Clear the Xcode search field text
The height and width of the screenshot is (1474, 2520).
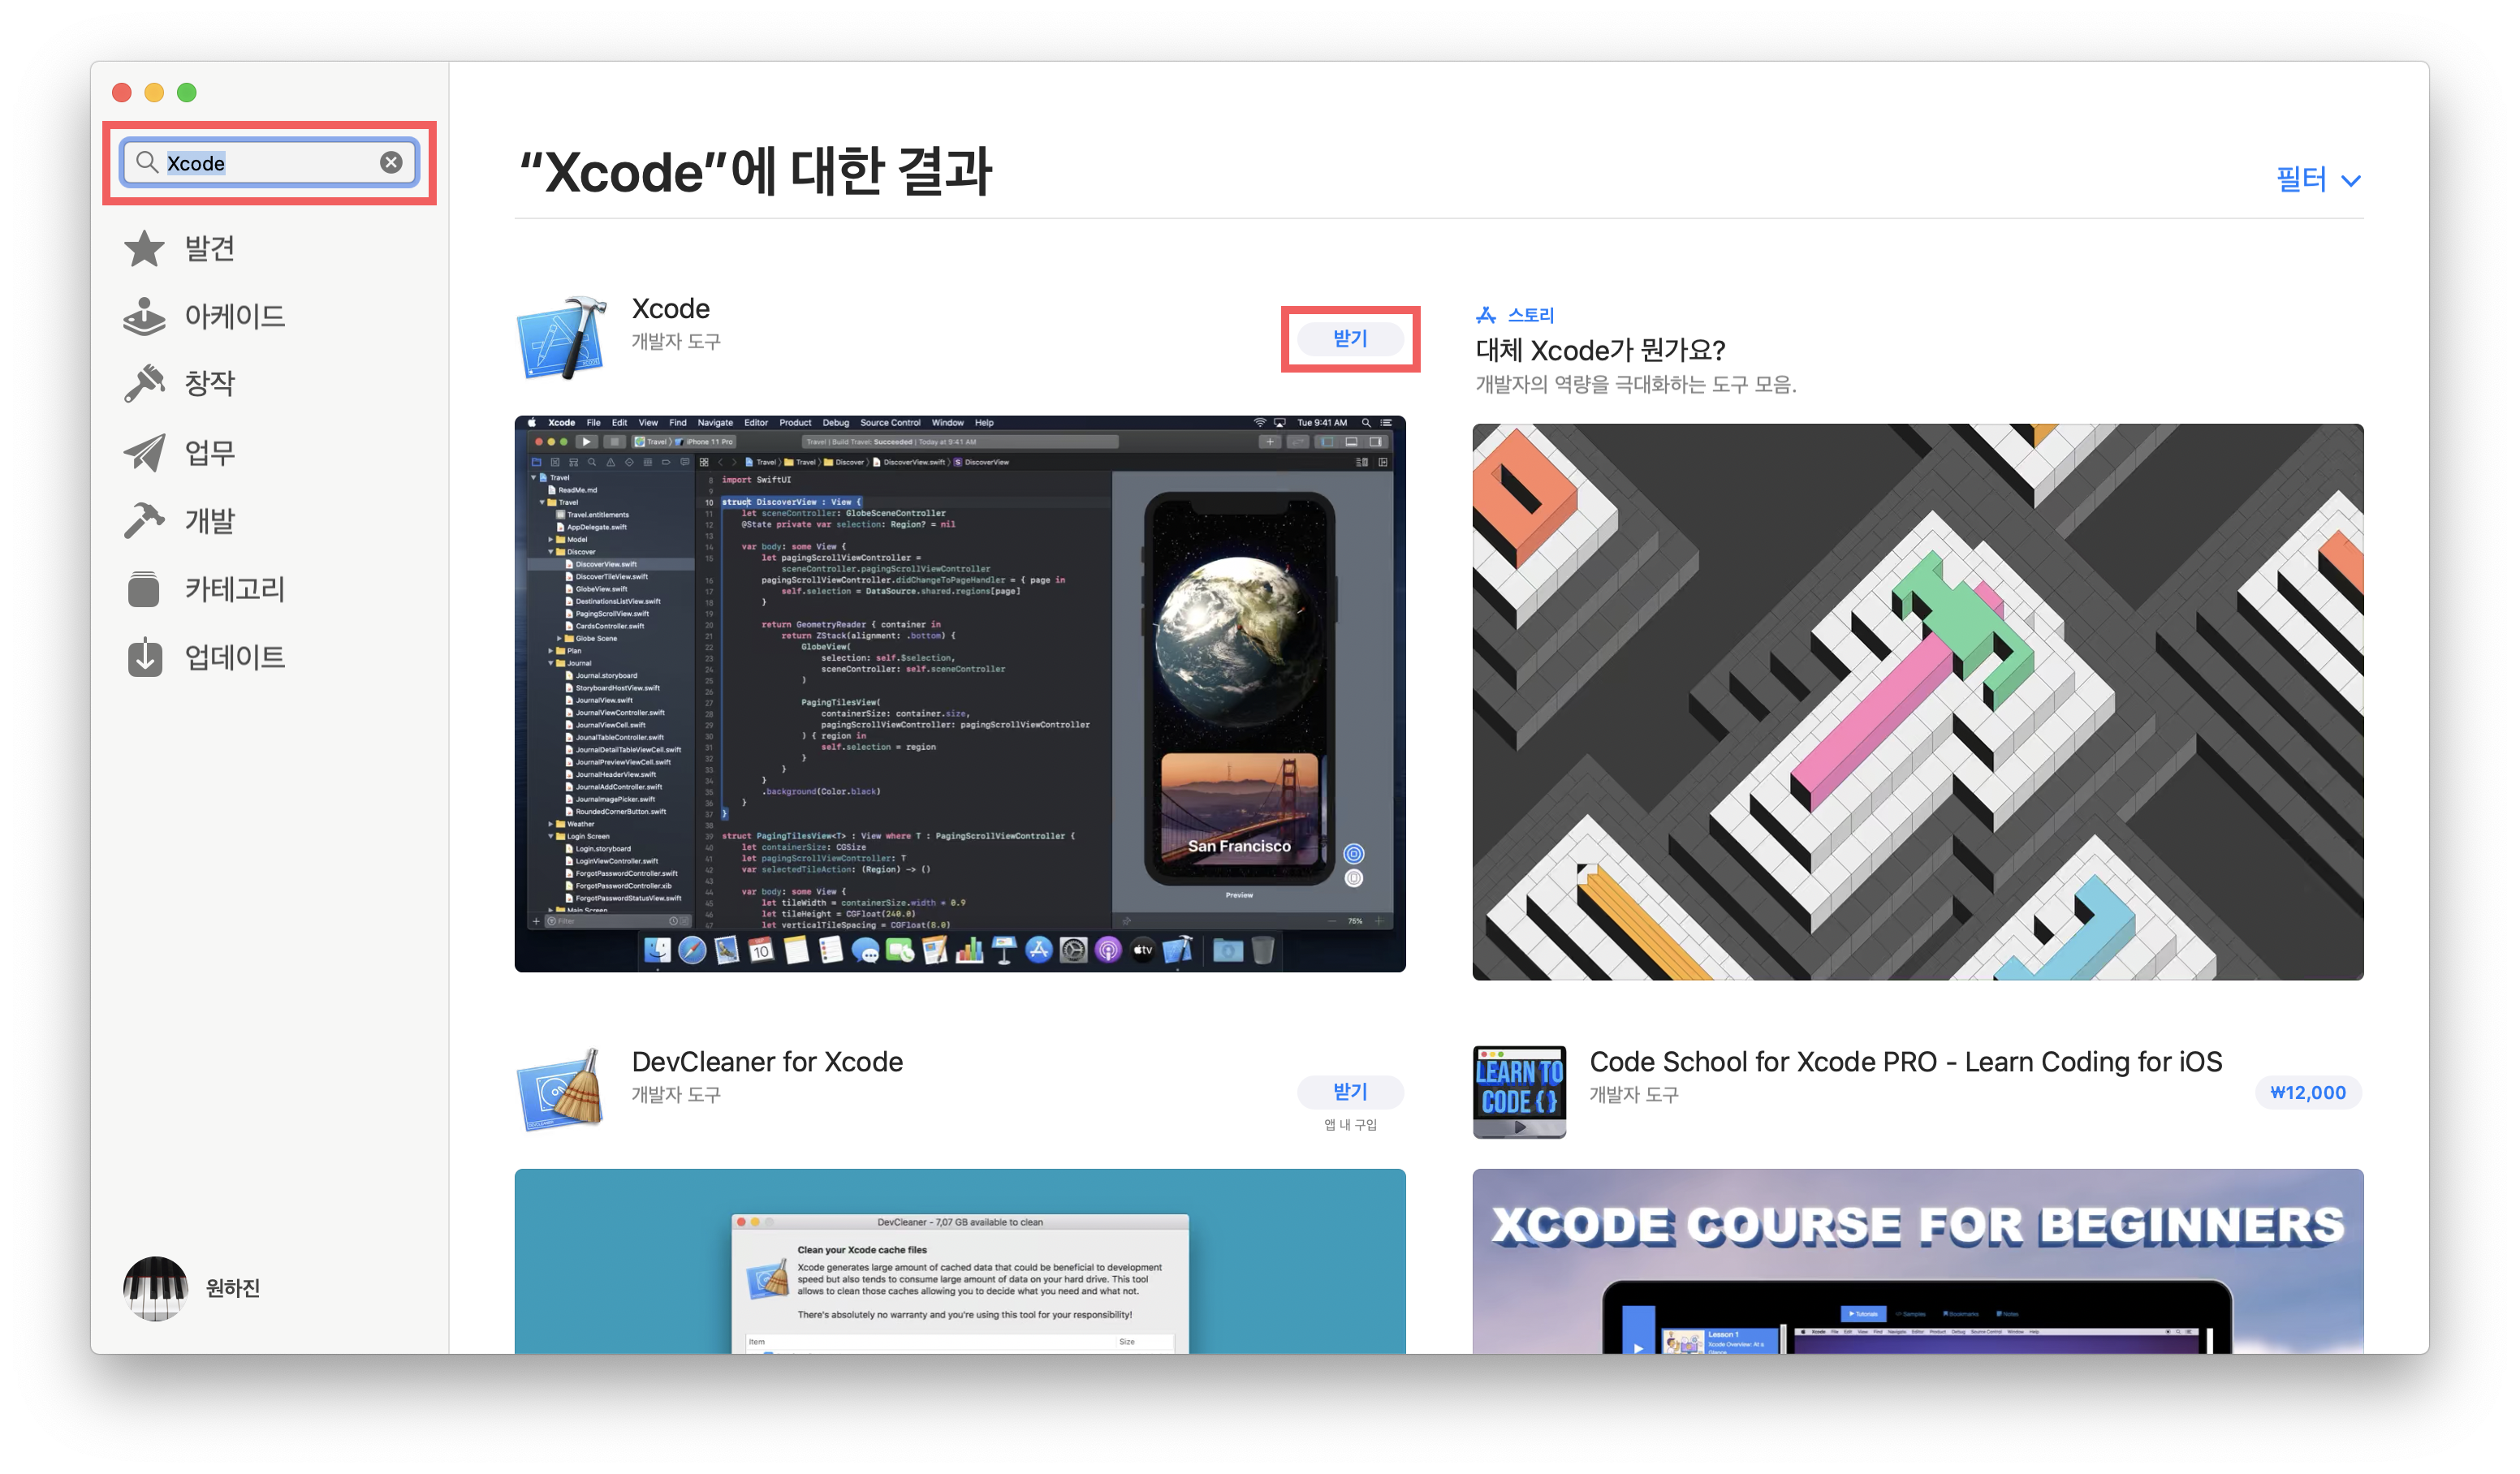[391, 162]
